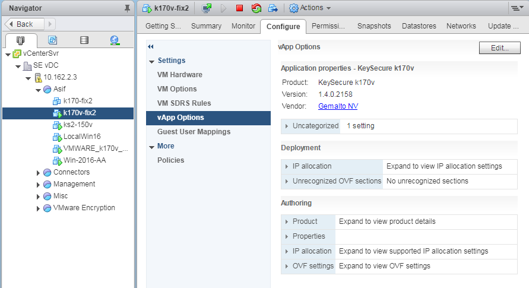This screenshot has width=529, height=288.
Task: Open the Storage view icon in Navigator
Action: (x=84, y=40)
